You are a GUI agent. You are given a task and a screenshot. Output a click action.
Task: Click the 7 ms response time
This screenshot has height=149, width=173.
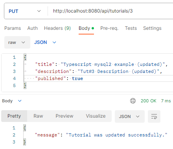[166, 101]
